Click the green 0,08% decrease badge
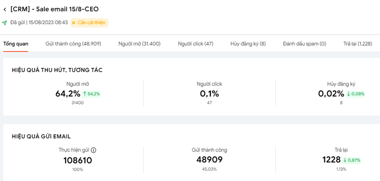 (x=355, y=94)
